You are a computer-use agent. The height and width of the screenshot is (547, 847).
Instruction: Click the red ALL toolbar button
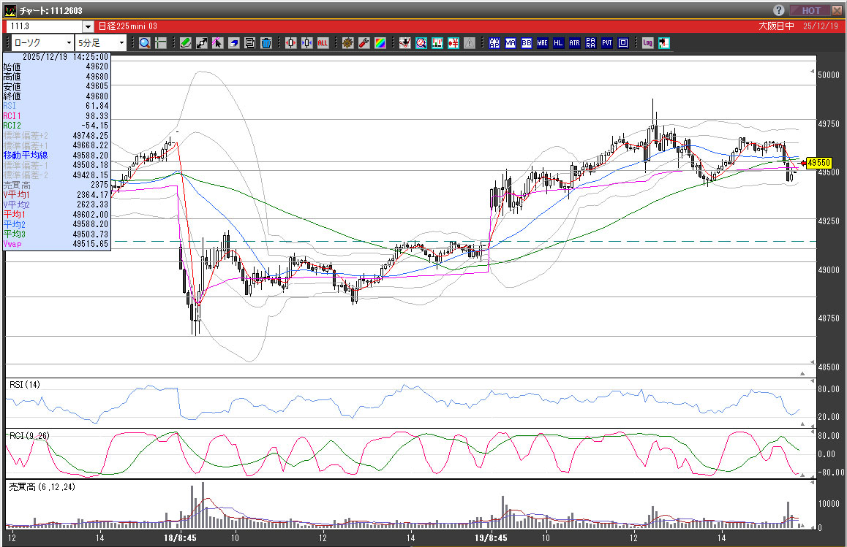pyautogui.click(x=323, y=43)
